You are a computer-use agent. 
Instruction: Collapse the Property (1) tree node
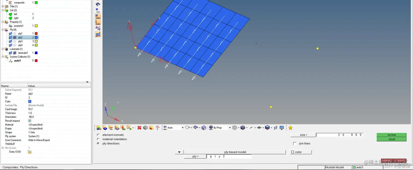[x=3, y=22]
